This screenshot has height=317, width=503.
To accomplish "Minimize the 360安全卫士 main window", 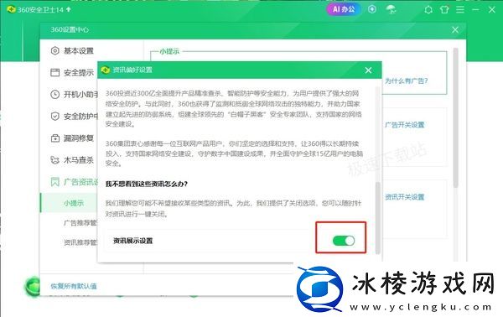I will (475, 9).
